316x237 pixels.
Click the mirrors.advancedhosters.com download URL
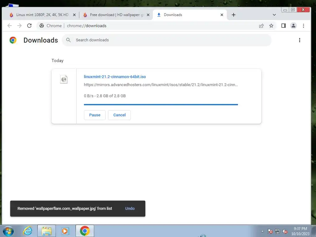pyautogui.click(x=161, y=85)
